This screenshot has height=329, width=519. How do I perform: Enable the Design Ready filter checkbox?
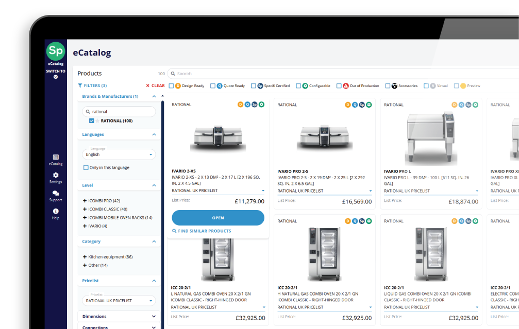click(171, 86)
